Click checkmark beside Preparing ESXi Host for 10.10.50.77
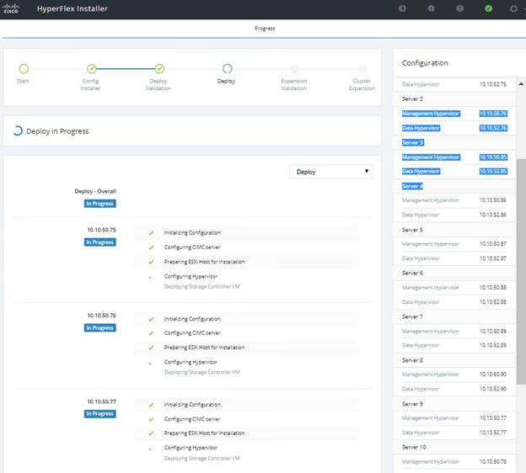Screen dimensions: 526x473 (151, 433)
